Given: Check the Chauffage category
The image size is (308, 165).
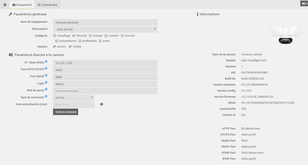Looking at the screenshot, I should tap(54, 36).
